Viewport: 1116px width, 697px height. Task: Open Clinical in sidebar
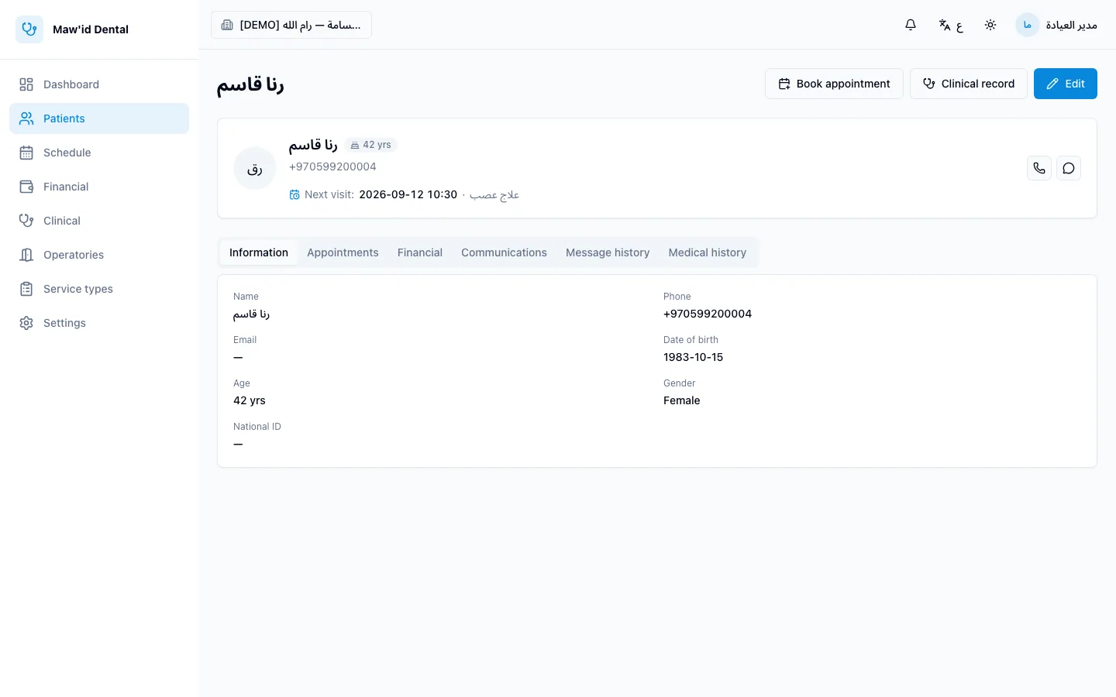[x=99, y=221]
